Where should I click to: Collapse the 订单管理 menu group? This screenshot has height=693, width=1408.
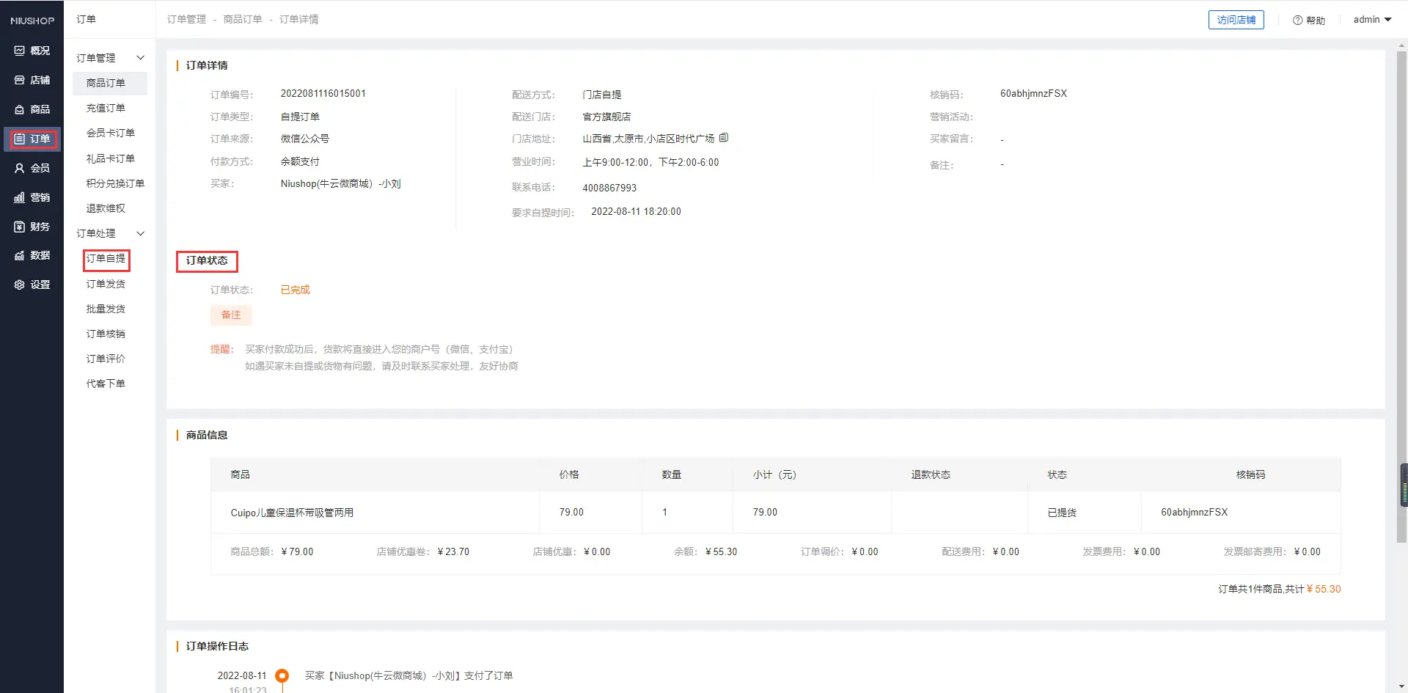(x=140, y=58)
